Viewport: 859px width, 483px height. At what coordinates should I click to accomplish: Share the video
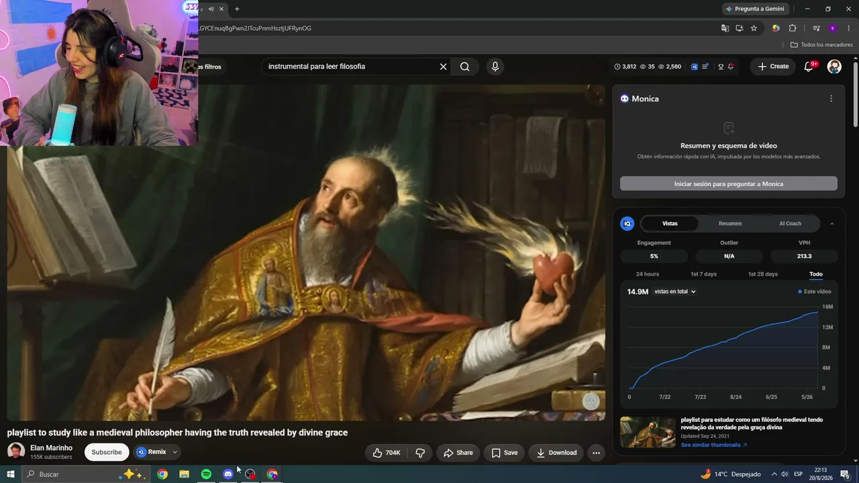point(458,453)
